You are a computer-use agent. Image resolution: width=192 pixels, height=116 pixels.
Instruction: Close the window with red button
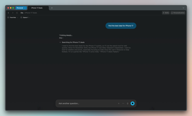8,8
